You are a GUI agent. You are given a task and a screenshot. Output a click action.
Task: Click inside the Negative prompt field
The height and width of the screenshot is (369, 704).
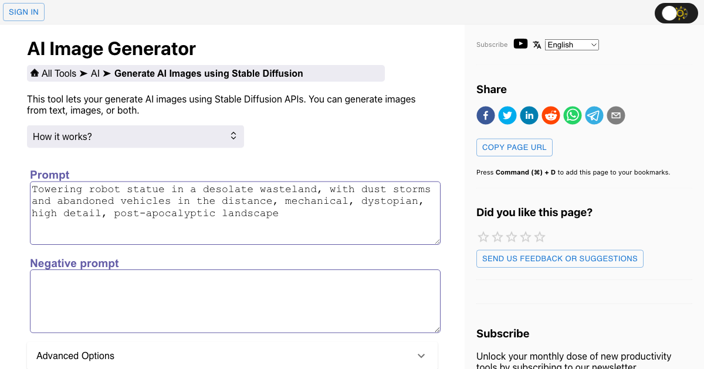[x=235, y=300]
